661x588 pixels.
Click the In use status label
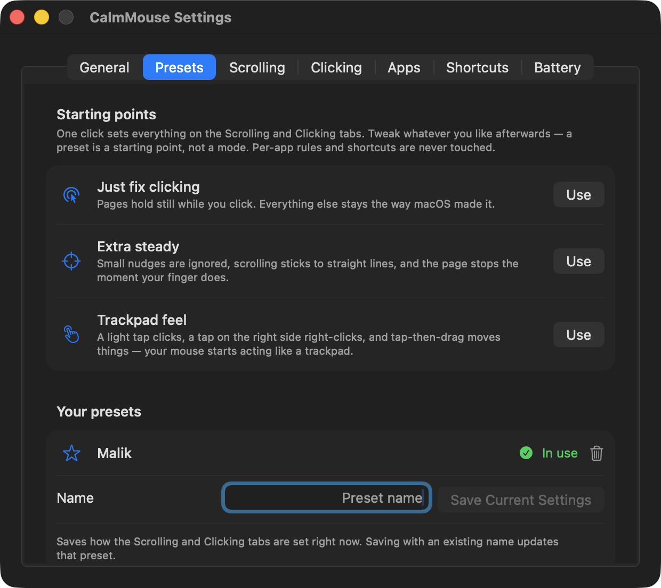click(x=560, y=453)
